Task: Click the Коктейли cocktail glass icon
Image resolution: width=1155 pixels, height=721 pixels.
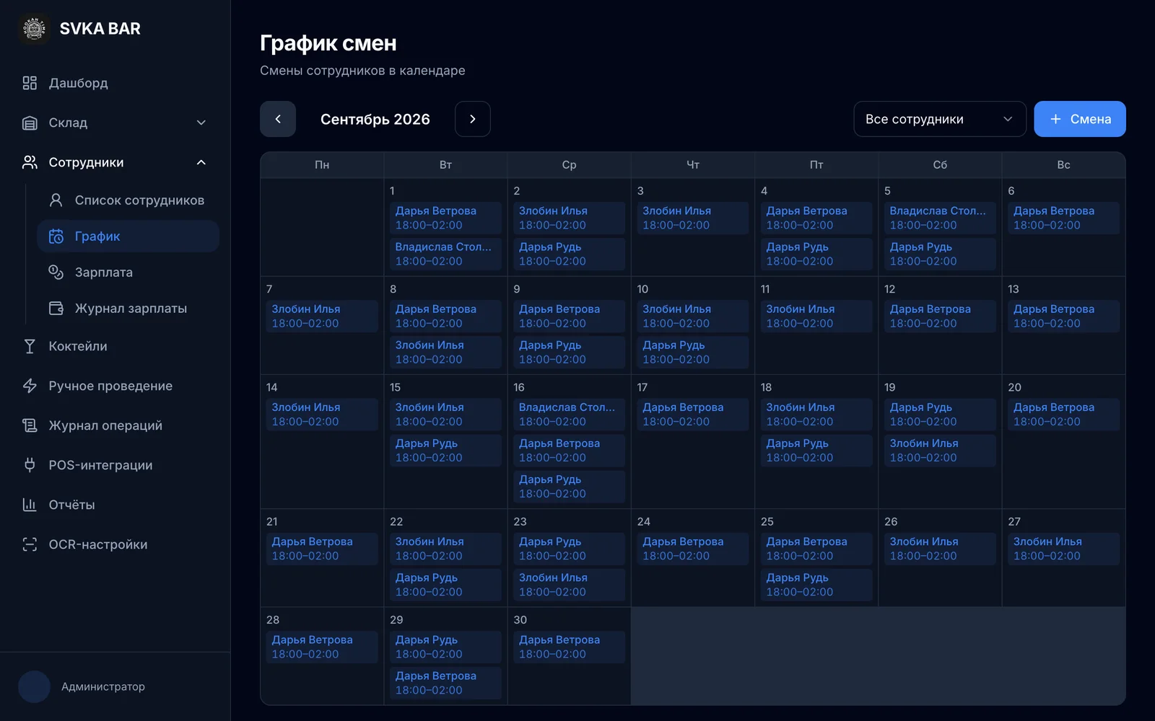Action: pyautogui.click(x=30, y=346)
